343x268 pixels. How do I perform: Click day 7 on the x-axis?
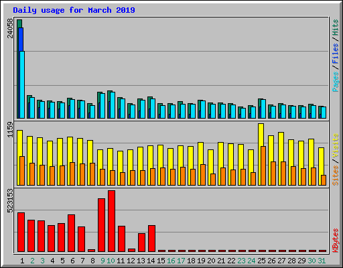pyautogui.click(x=82, y=261)
